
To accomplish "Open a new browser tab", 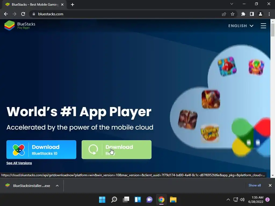I will click(x=73, y=5).
